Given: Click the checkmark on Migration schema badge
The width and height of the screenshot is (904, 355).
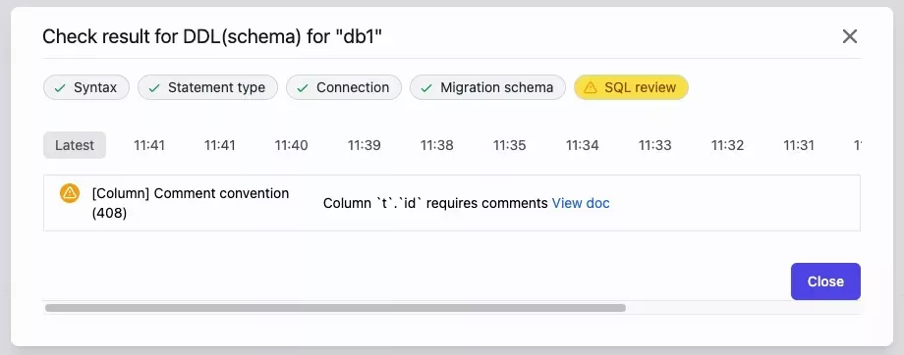Looking at the screenshot, I should 426,88.
